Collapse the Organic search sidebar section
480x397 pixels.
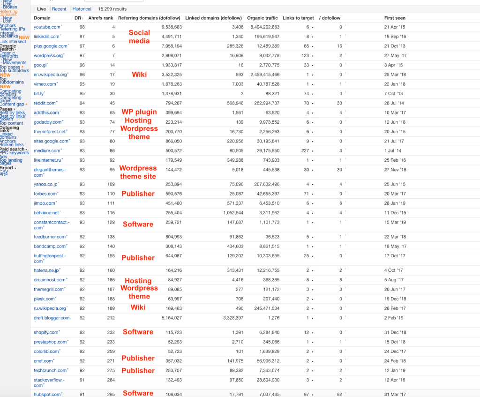pos(8,47)
